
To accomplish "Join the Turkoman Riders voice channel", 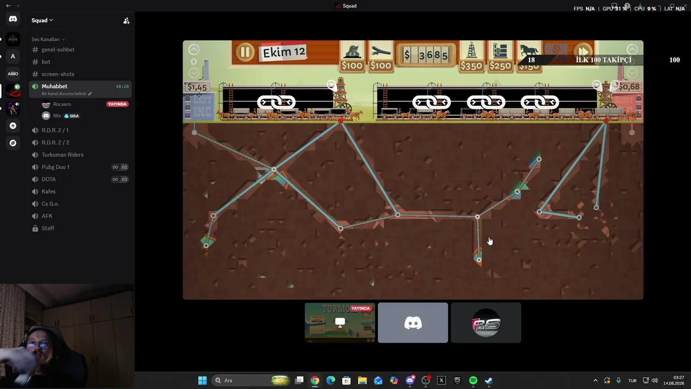I will [x=80, y=155].
